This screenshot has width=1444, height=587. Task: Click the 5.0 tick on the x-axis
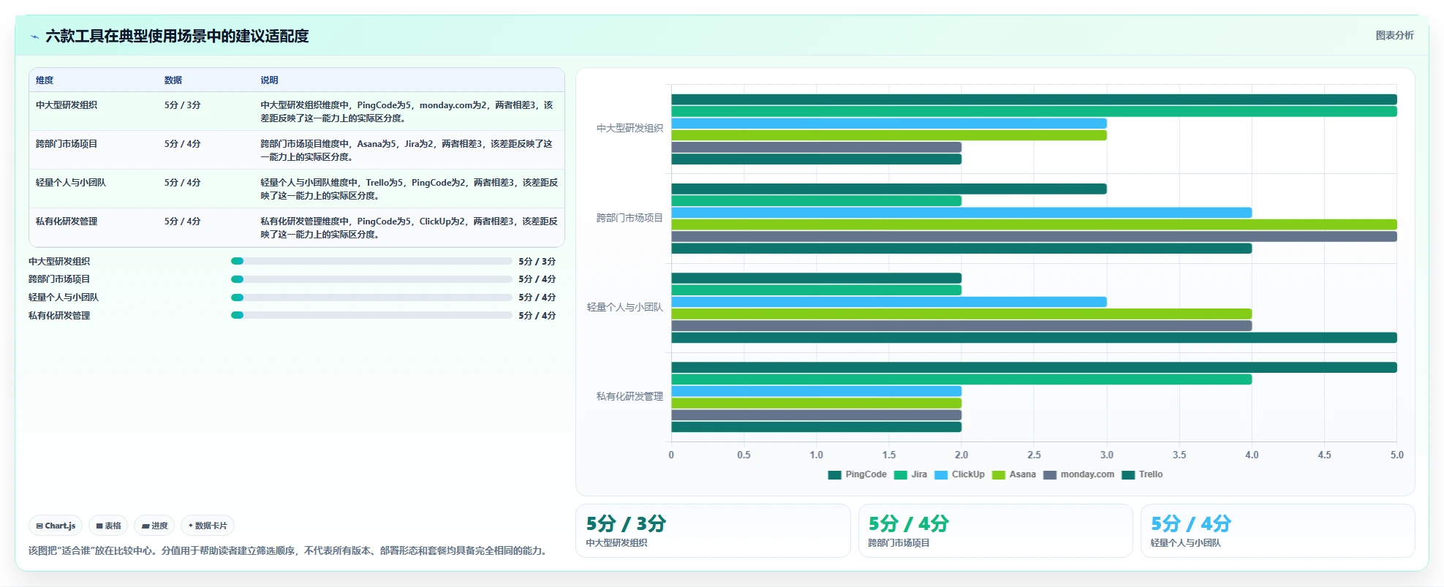point(1396,455)
